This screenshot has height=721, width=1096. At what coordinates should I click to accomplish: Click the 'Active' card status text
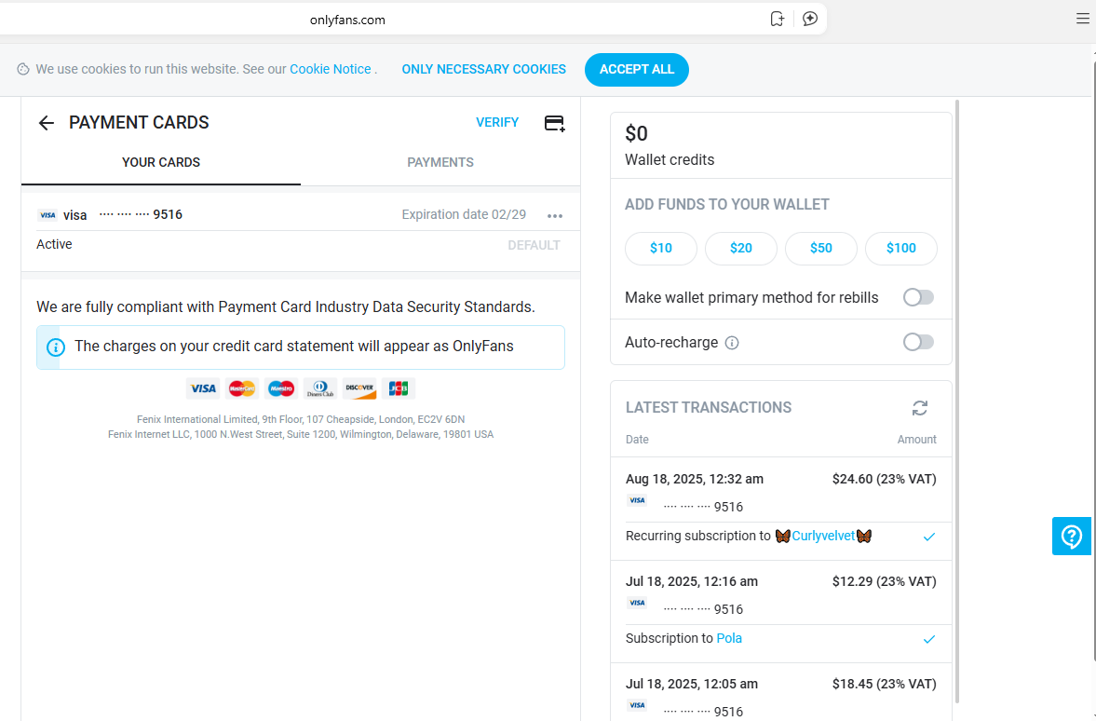(54, 244)
